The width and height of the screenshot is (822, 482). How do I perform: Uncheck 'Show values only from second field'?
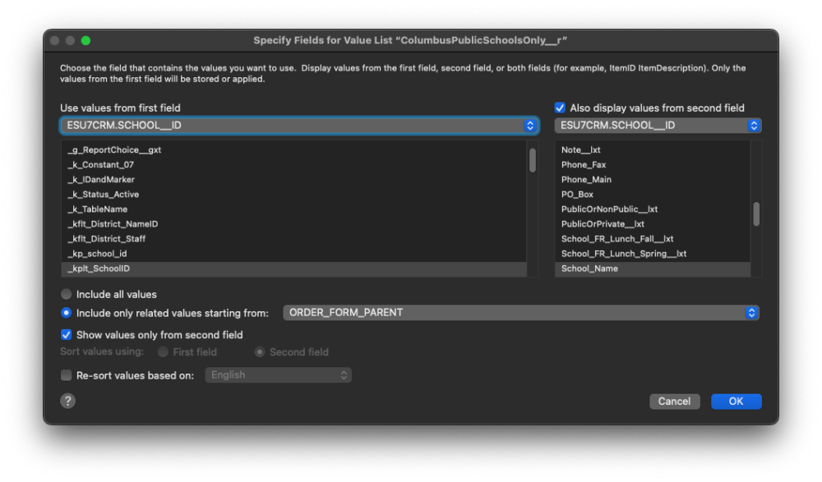67,335
